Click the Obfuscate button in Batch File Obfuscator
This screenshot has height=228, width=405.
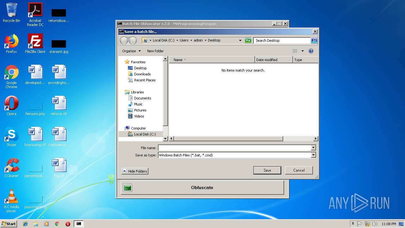[x=202, y=188]
